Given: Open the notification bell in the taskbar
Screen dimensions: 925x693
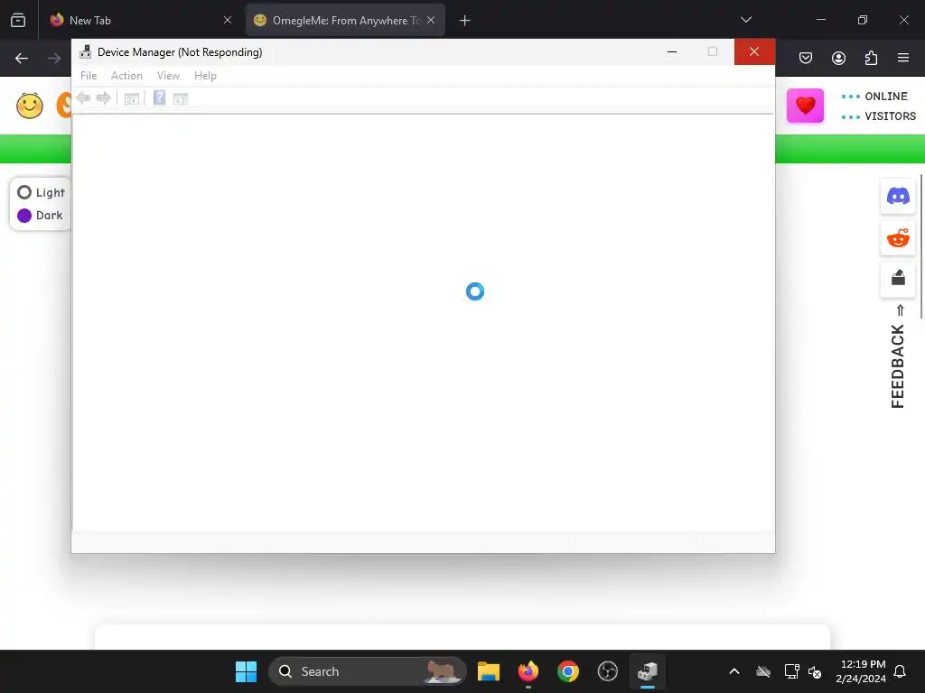Looking at the screenshot, I should [x=901, y=671].
